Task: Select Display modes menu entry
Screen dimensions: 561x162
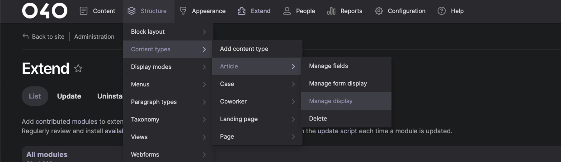Action: pos(167,67)
